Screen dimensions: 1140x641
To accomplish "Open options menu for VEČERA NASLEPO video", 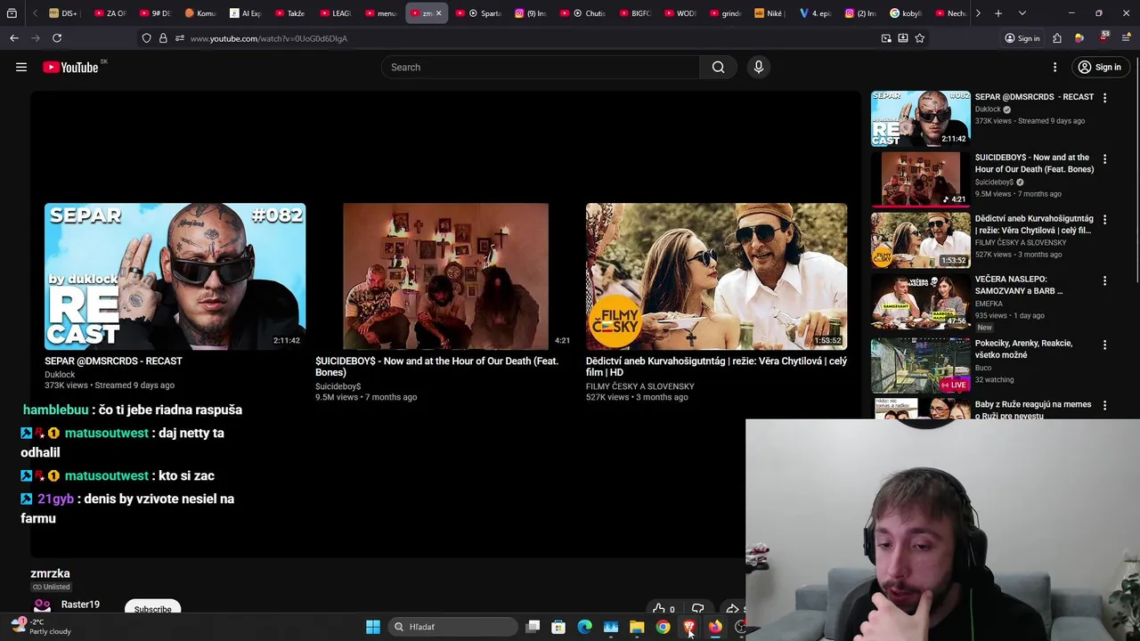I will (1104, 280).
